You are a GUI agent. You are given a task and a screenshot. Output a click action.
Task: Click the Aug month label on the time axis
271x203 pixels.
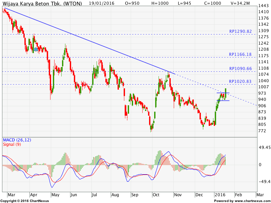point(115,195)
